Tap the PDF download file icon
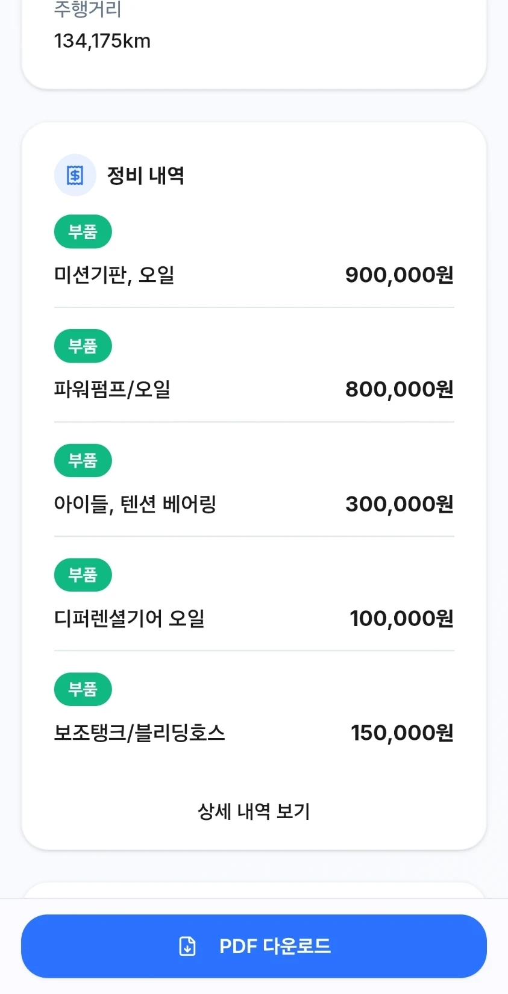 [x=187, y=946]
